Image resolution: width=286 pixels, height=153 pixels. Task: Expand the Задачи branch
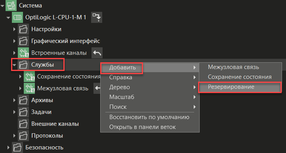(14, 112)
